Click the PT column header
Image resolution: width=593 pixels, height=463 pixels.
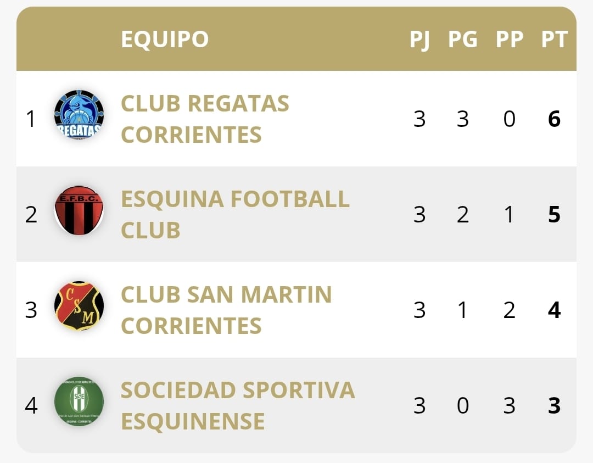(x=554, y=40)
